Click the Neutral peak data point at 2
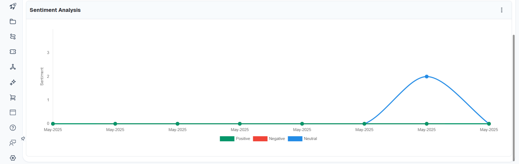This screenshot has width=519, height=164. click(427, 77)
